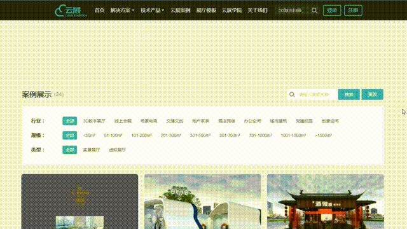407x229 pixels.
Task: Click the magnifier icon in the case search box
Action: click(292, 95)
